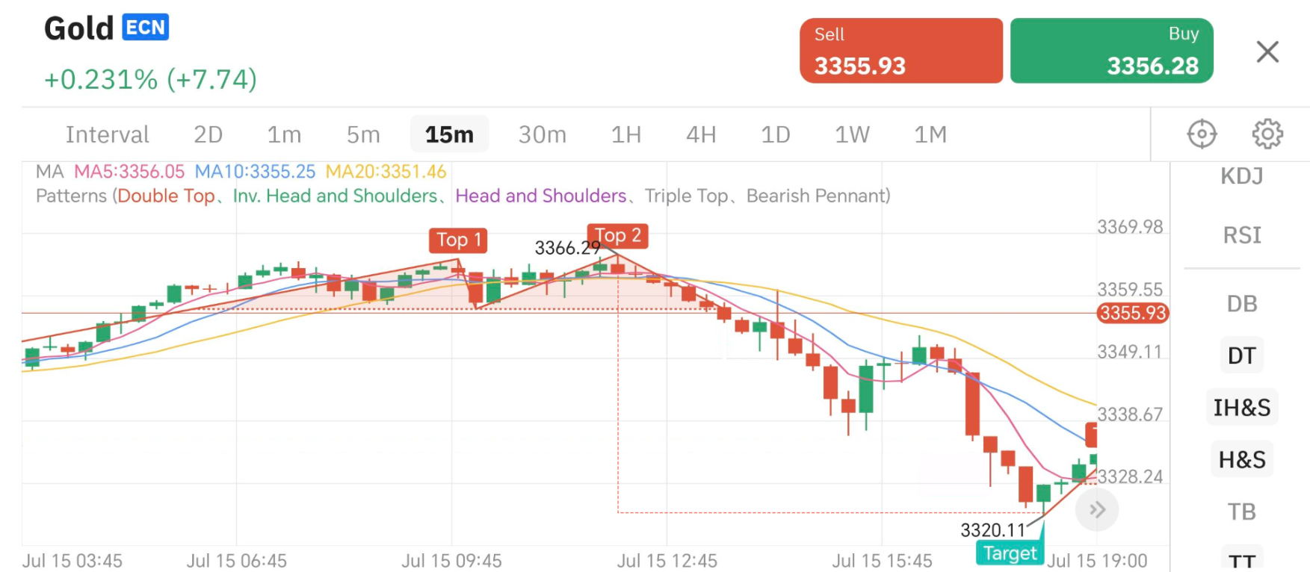
Task: Expand the MA indicator legend
Action: tap(49, 172)
